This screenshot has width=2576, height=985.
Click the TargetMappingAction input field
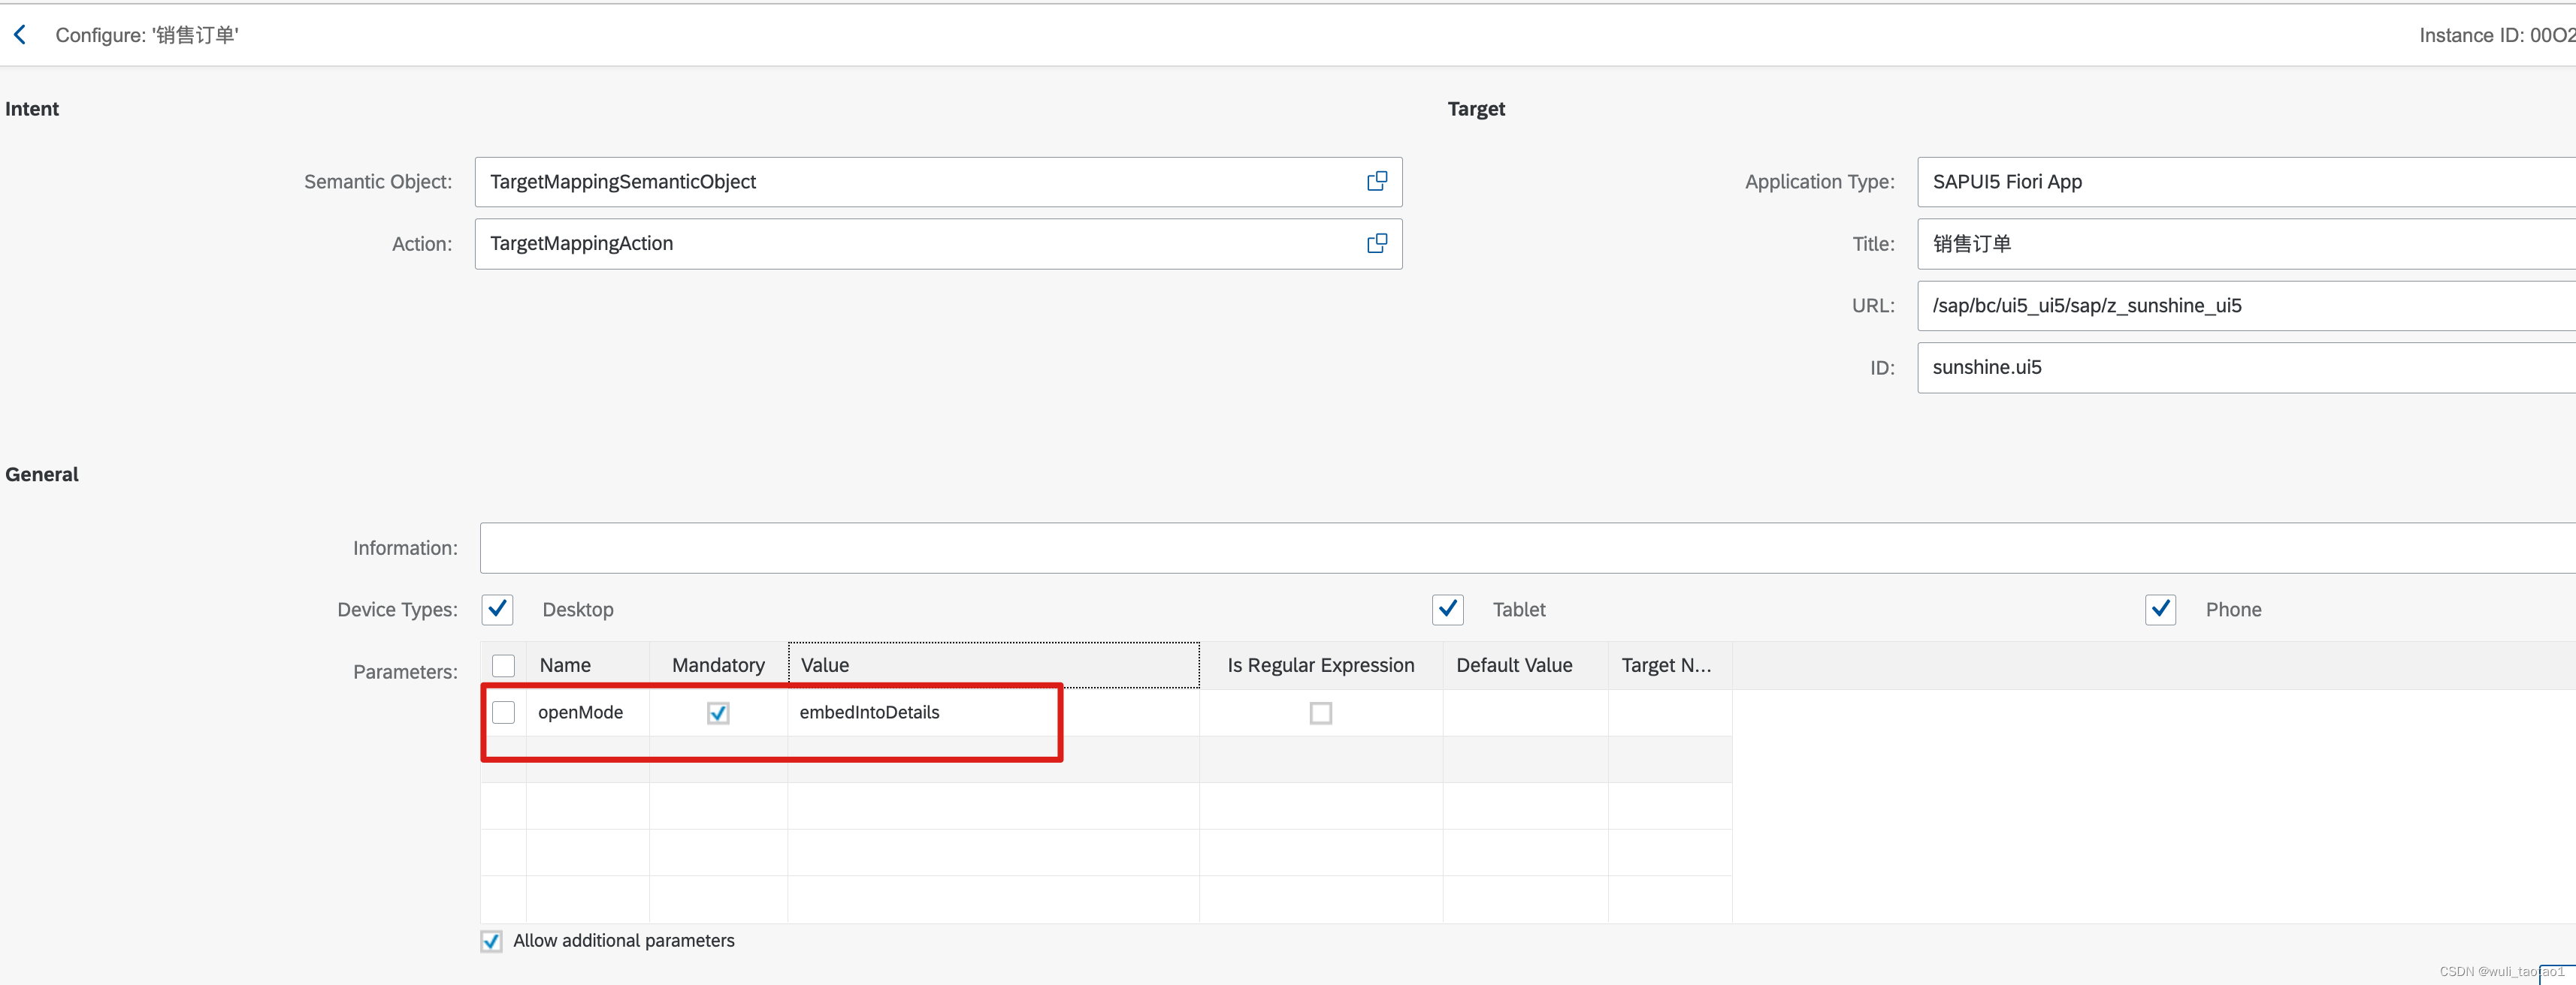point(900,242)
